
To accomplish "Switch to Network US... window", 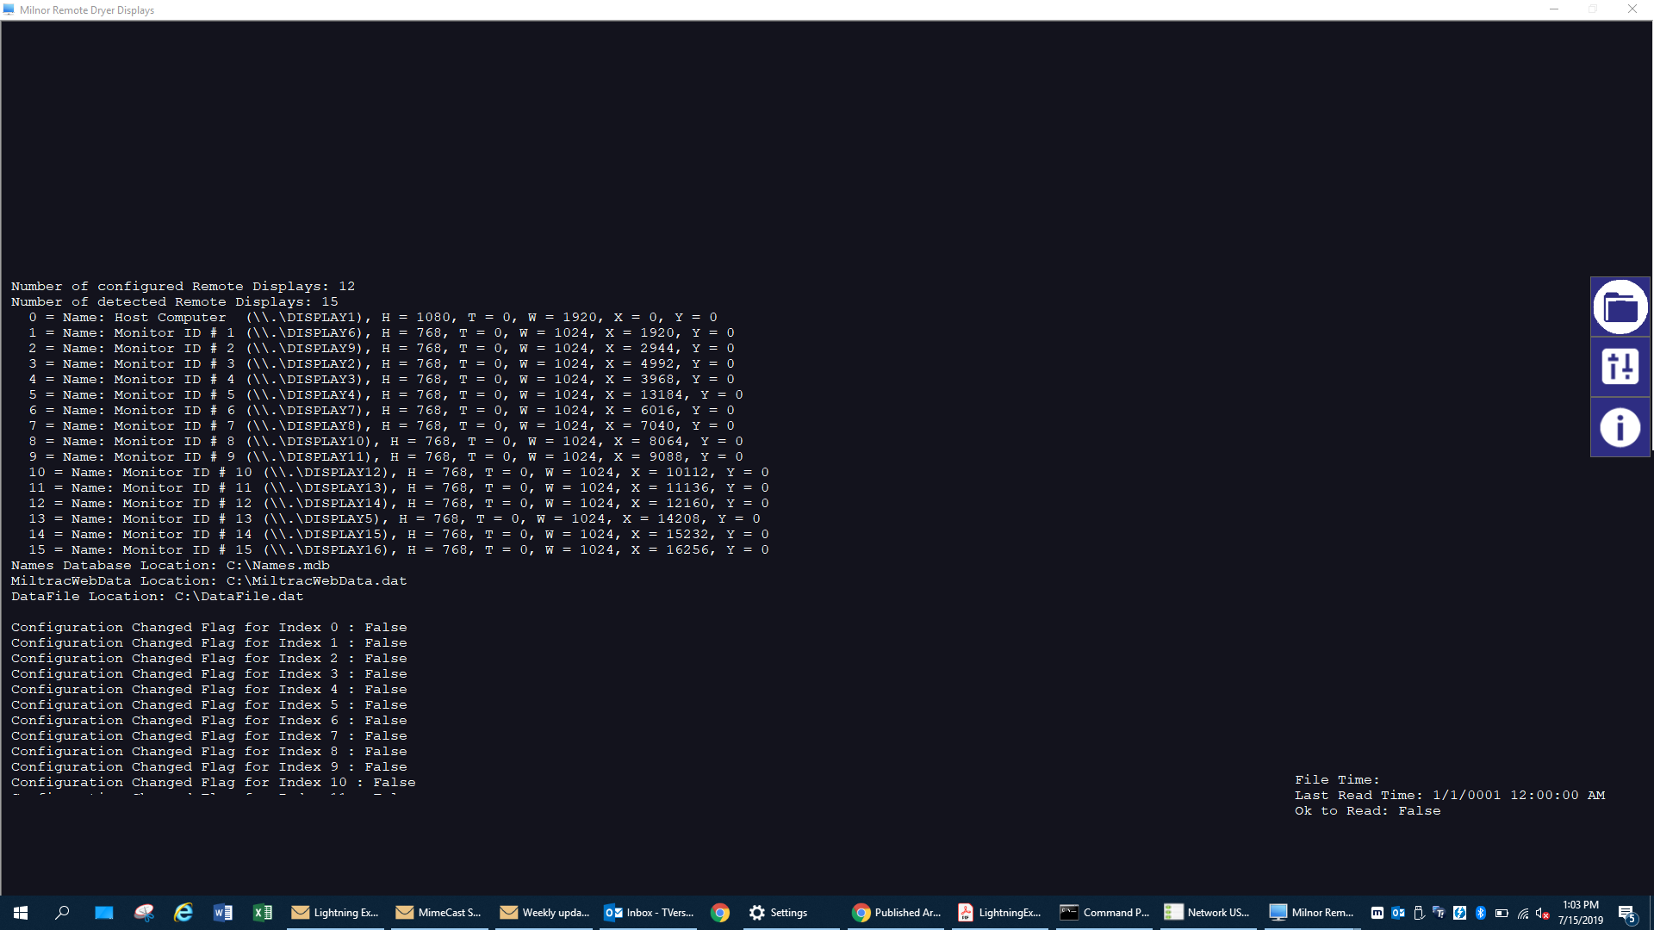I will click(x=1209, y=913).
